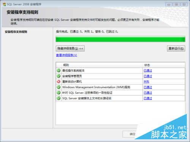Click the 状态 column header
Screen dimensions: 190x142
click(x=164, y=65)
